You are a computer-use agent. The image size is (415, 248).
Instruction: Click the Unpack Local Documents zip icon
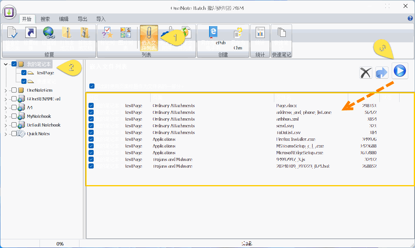pos(85,32)
